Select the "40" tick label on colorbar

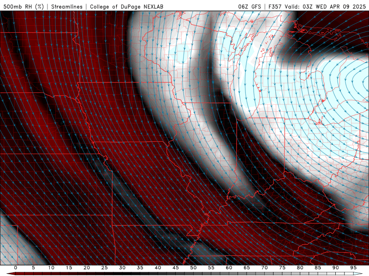click(x=158, y=268)
